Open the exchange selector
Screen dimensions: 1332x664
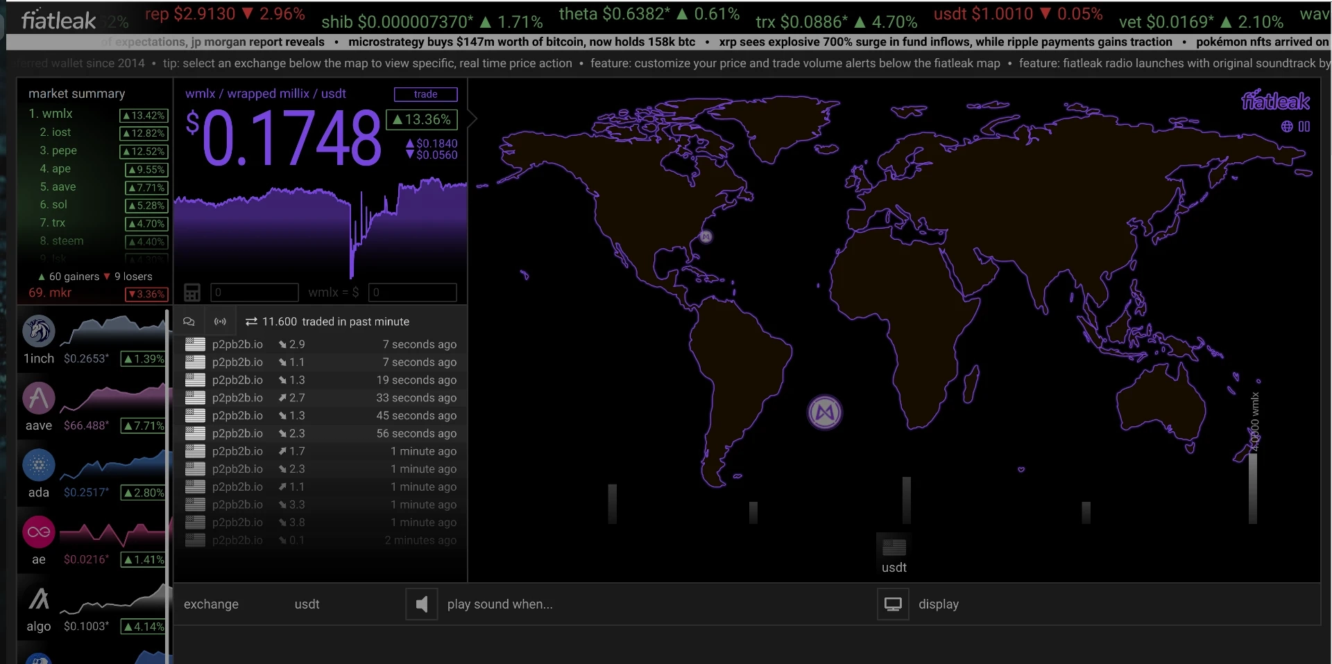tap(211, 604)
